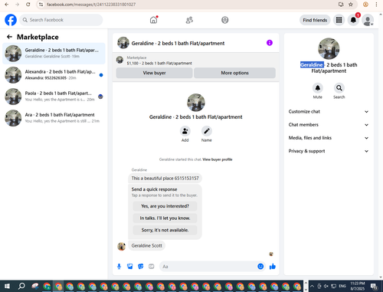Reload the page in browser
Viewport: 383px width, 292px height.
pos(28,5)
